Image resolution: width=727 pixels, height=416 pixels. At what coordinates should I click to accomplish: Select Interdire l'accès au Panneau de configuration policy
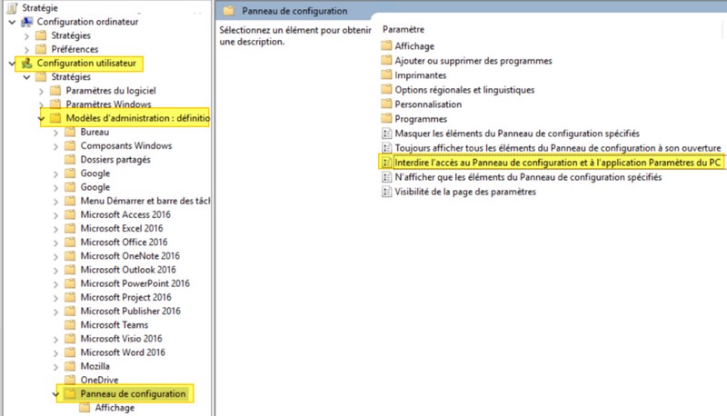coord(556,163)
